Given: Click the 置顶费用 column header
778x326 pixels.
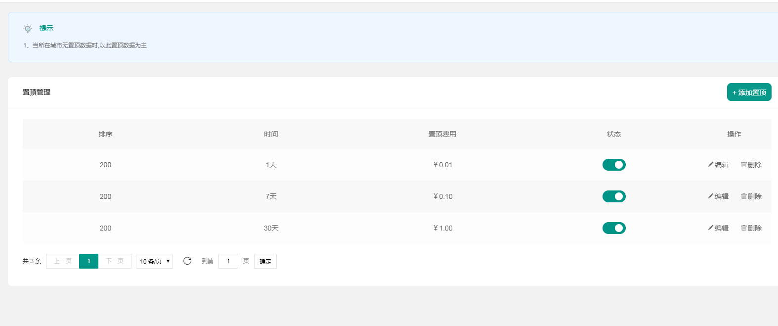Looking at the screenshot, I should click(442, 134).
